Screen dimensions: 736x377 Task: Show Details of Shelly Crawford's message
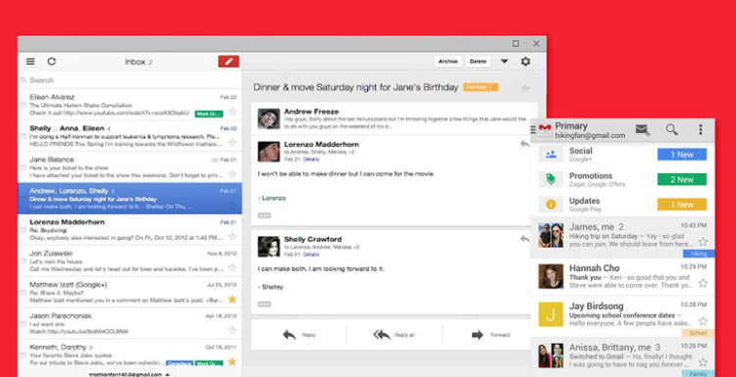[x=311, y=255]
